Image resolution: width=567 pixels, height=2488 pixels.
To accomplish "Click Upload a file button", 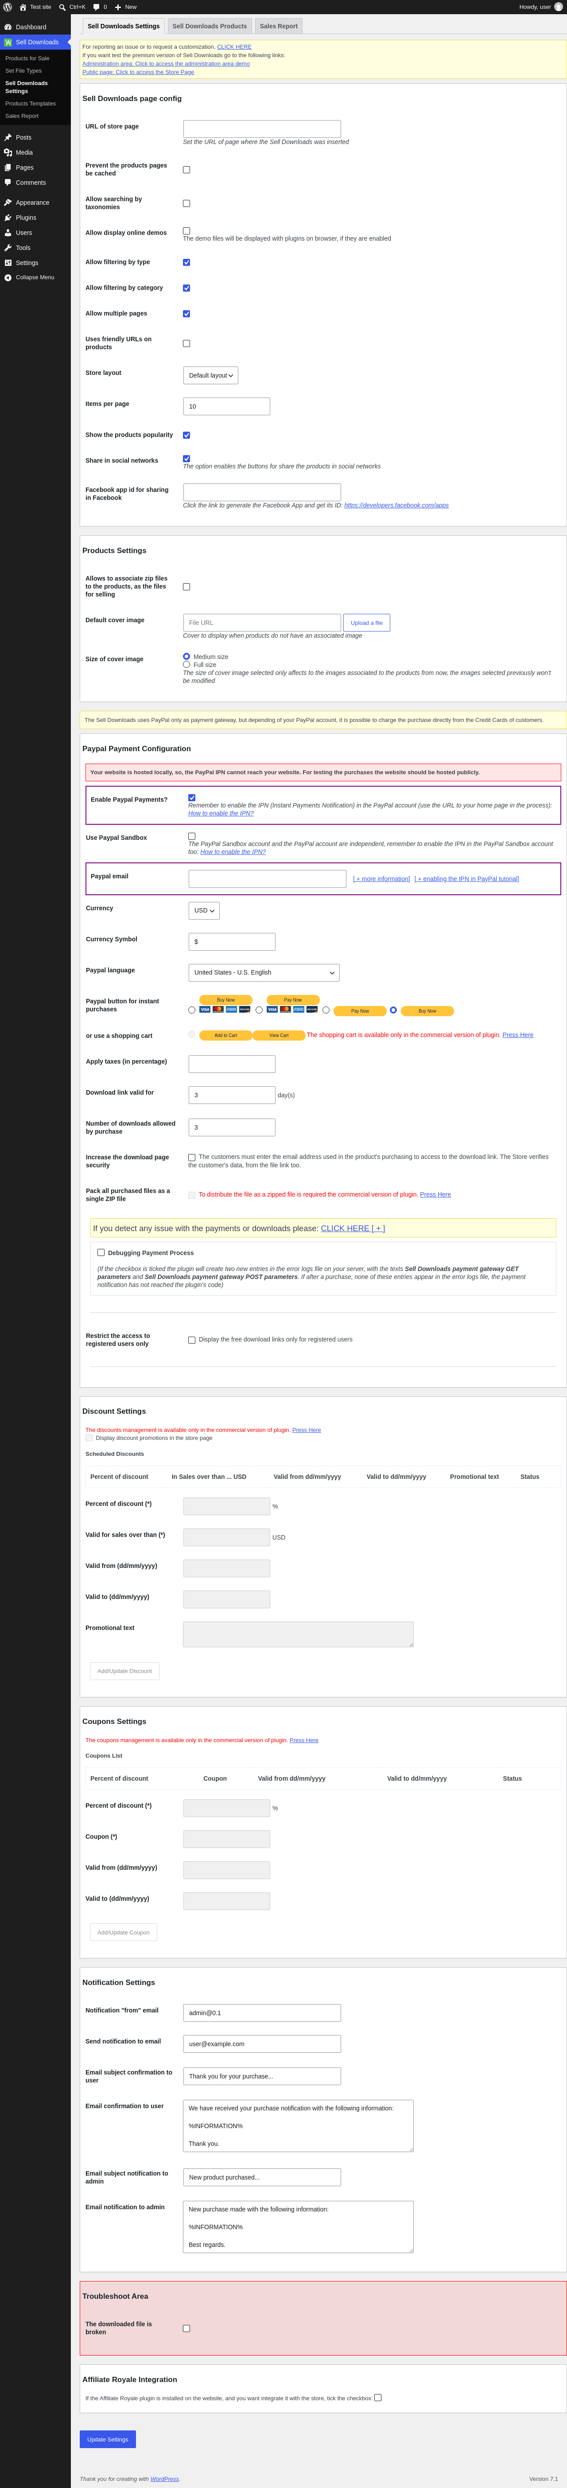I will click(366, 623).
